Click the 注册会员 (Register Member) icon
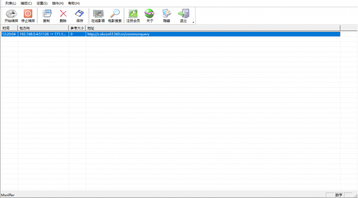This screenshot has height=198, width=358. coord(133,16)
